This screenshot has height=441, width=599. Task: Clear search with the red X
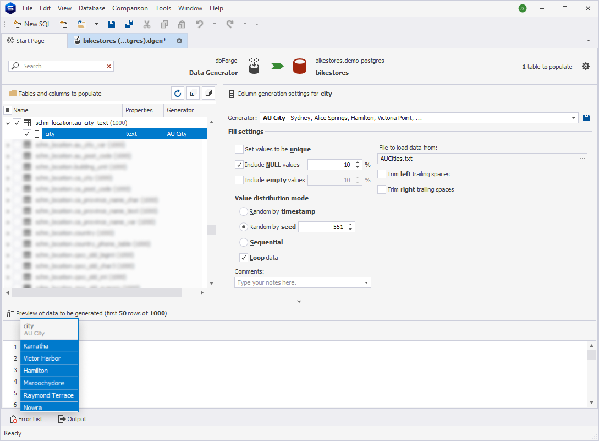[x=109, y=66]
